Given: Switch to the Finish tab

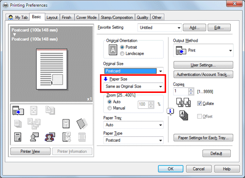Looking at the screenshot, I should pos(67,17).
